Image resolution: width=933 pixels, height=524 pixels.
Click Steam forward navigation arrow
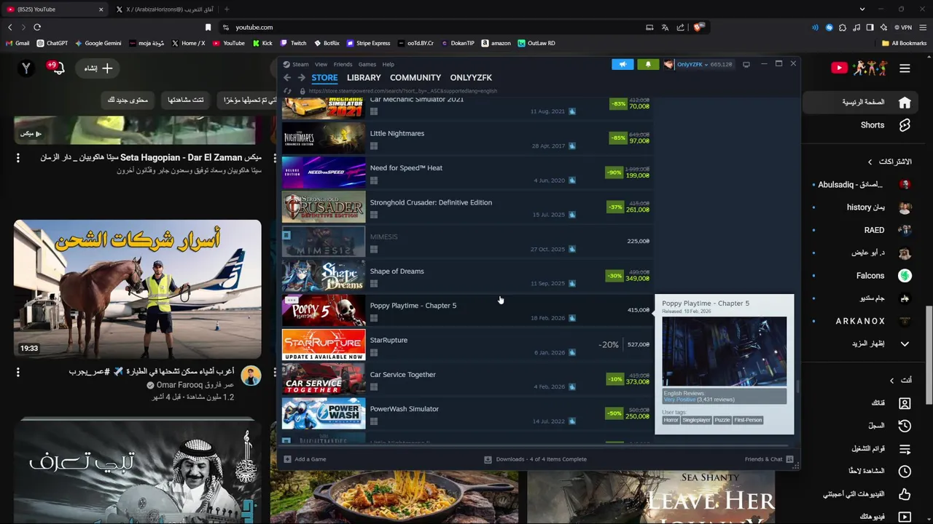[x=301, y=78]
